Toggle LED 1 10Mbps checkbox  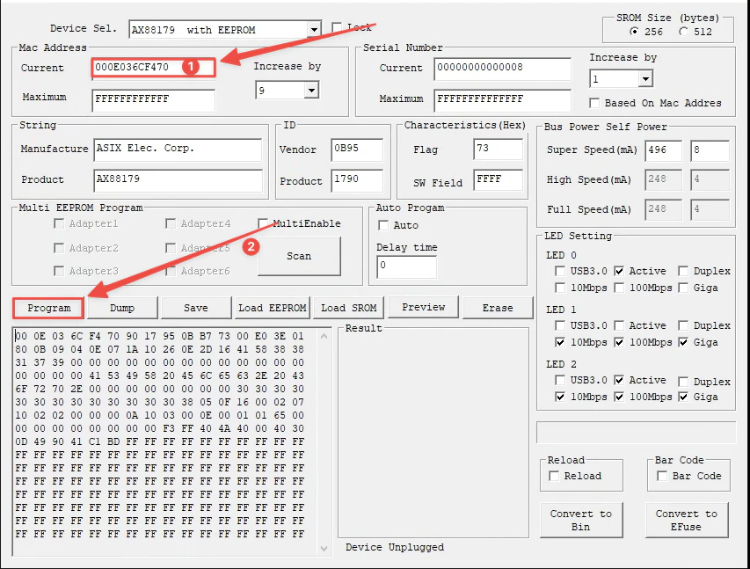(x=560, y=342)
